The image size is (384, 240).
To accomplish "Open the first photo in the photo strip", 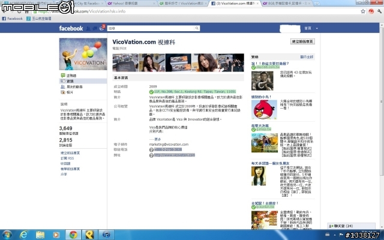I will 125,62.
